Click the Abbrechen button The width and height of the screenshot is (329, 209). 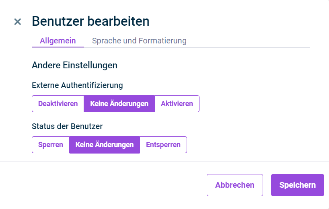pyautogui.click(x=235, y=185)
